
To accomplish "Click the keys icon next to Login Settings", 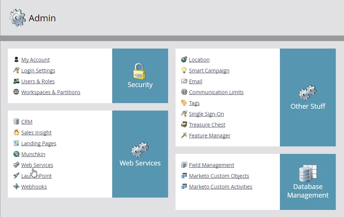I will 16,70.
